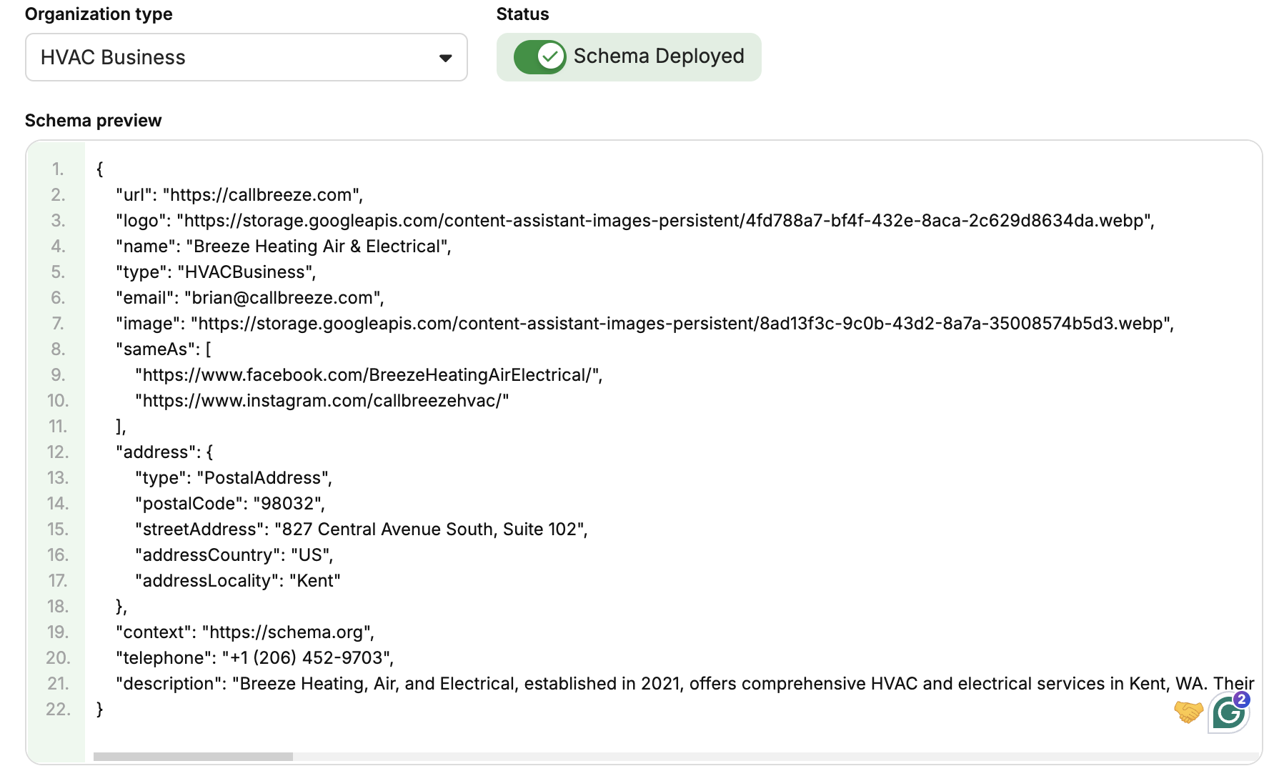Click the horizontal scrollbar in schema preview
1269x776 pixels.
point(193,757)
